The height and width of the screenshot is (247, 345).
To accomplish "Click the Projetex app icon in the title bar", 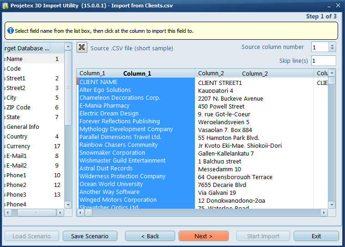I will click(x=5, y=6).
